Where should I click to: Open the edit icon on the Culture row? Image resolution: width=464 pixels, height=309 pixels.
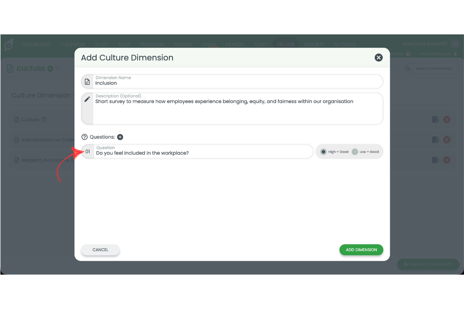[435, 119]
